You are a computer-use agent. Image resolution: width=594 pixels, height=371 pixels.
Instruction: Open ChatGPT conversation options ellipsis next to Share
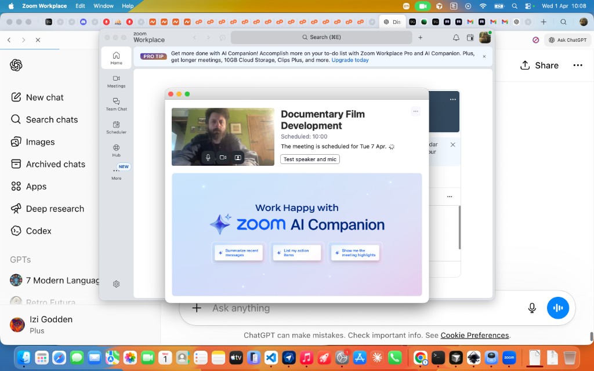click(577, 66)
